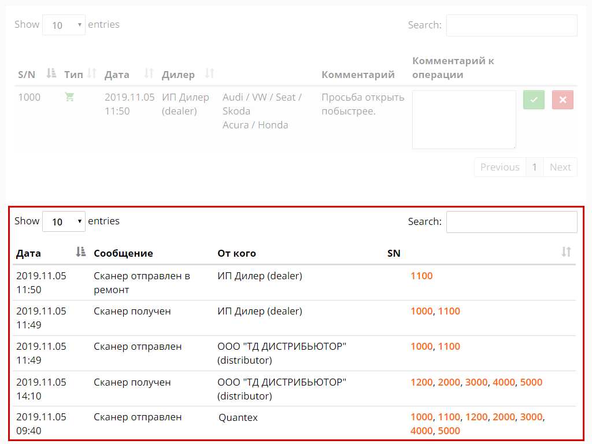Screen dimensions: 592x444
Task: Open SN 3000 in the 14:10 row
Action: pyautogui.click(x=476, y=382)
